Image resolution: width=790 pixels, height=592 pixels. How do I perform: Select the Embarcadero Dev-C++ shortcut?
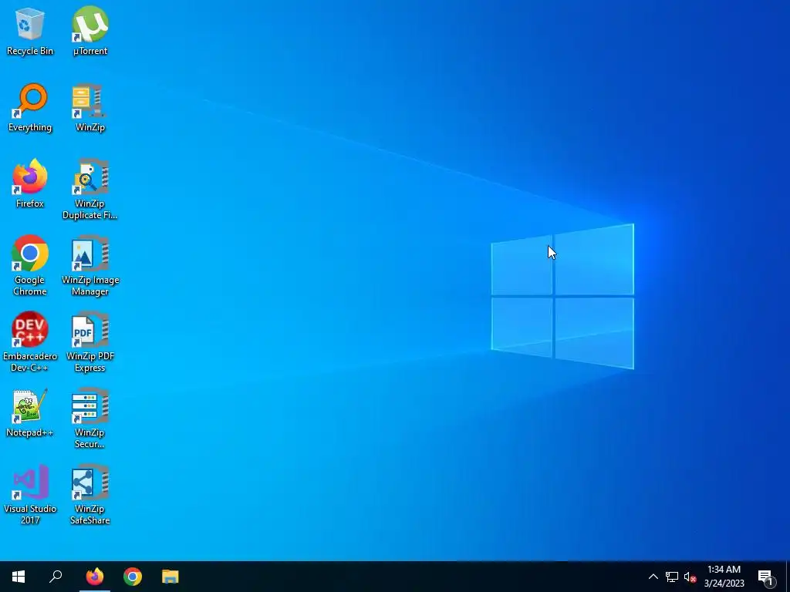tap(30, 342)
